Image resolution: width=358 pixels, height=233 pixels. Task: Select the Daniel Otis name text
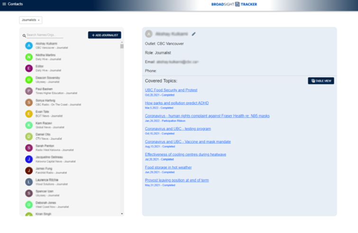(x=43, y=134)
